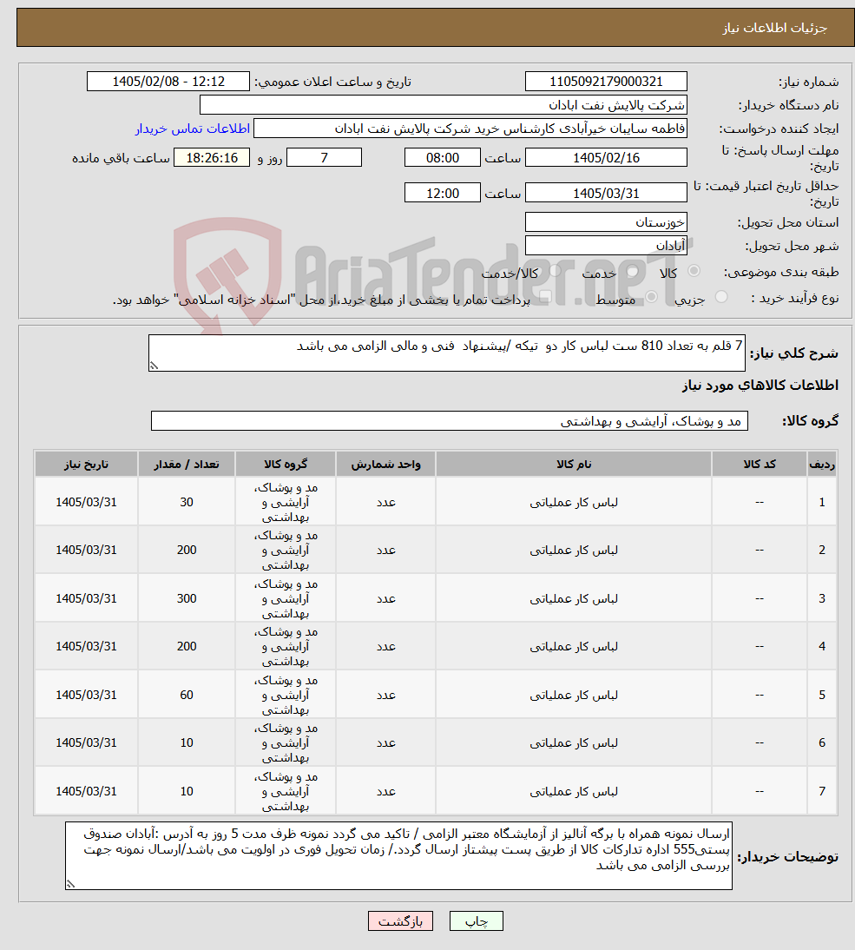Click the unit عدد in row 6

pyautogui.click(x=385, y=742)
